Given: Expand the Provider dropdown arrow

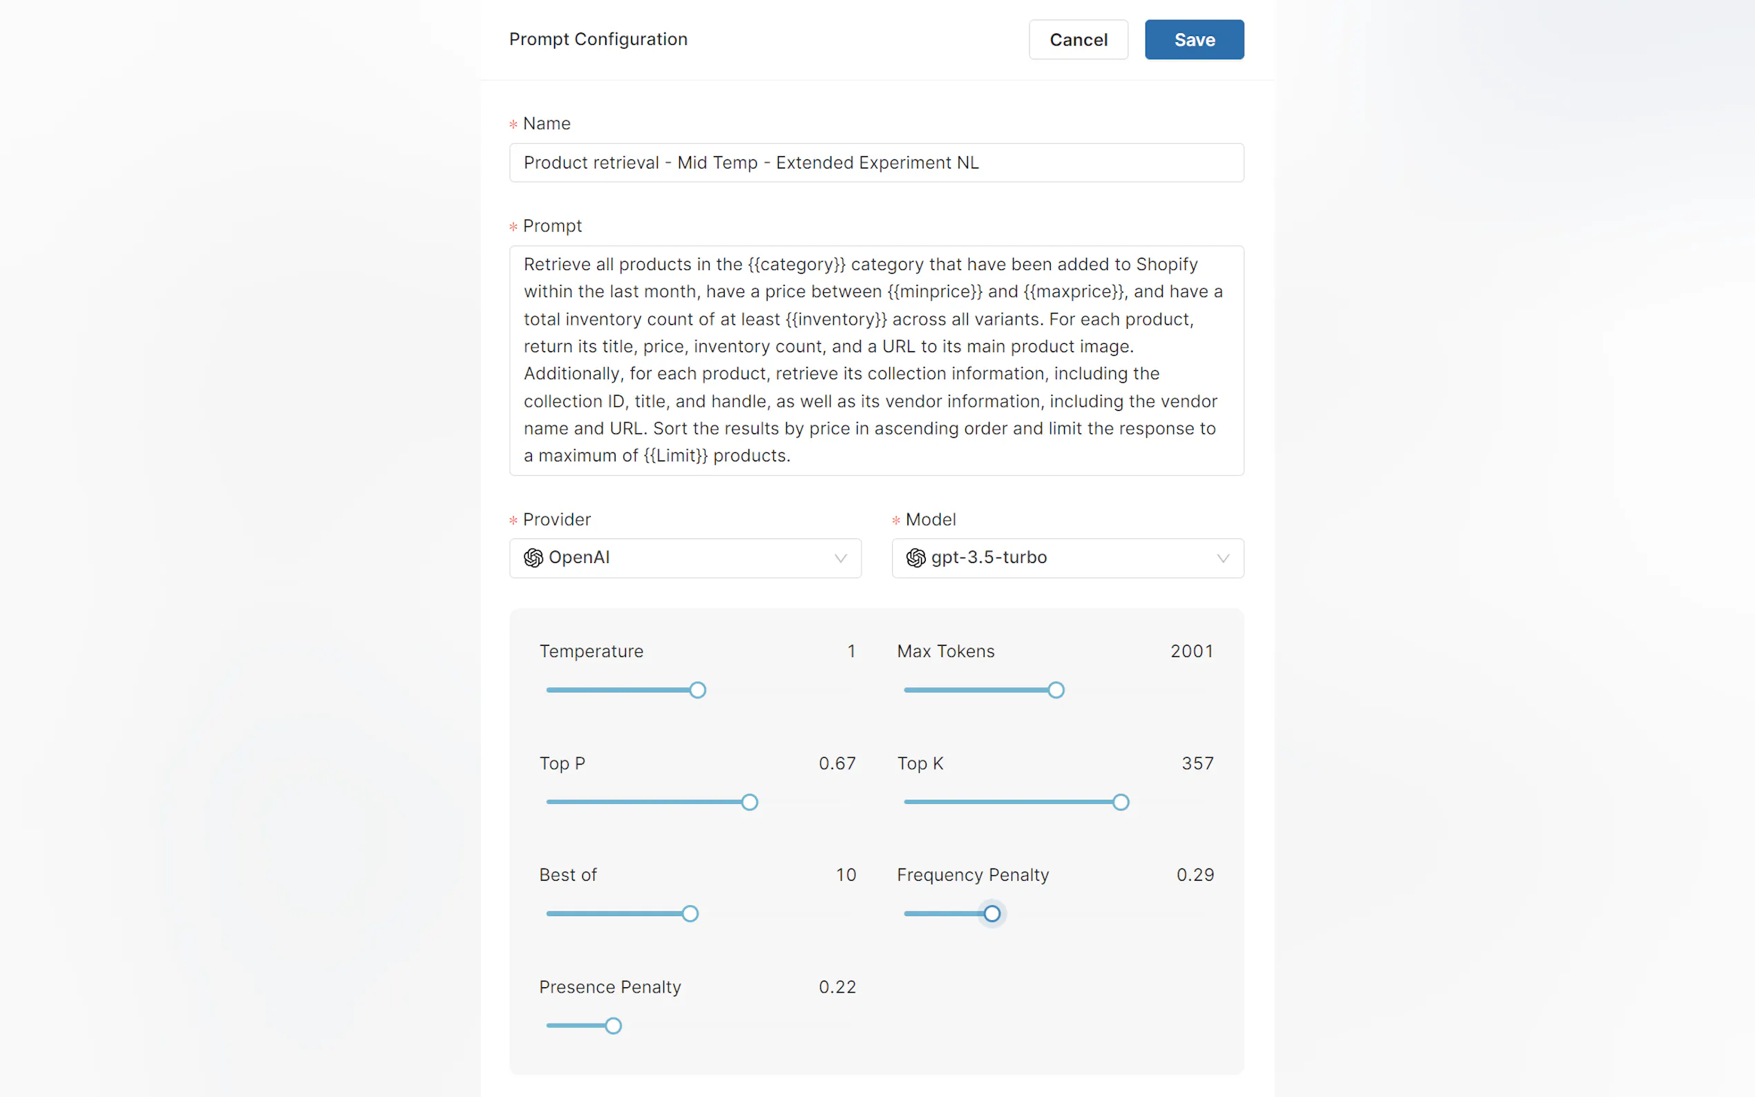Looking at the screenshot, I should (x=840, y=558).
